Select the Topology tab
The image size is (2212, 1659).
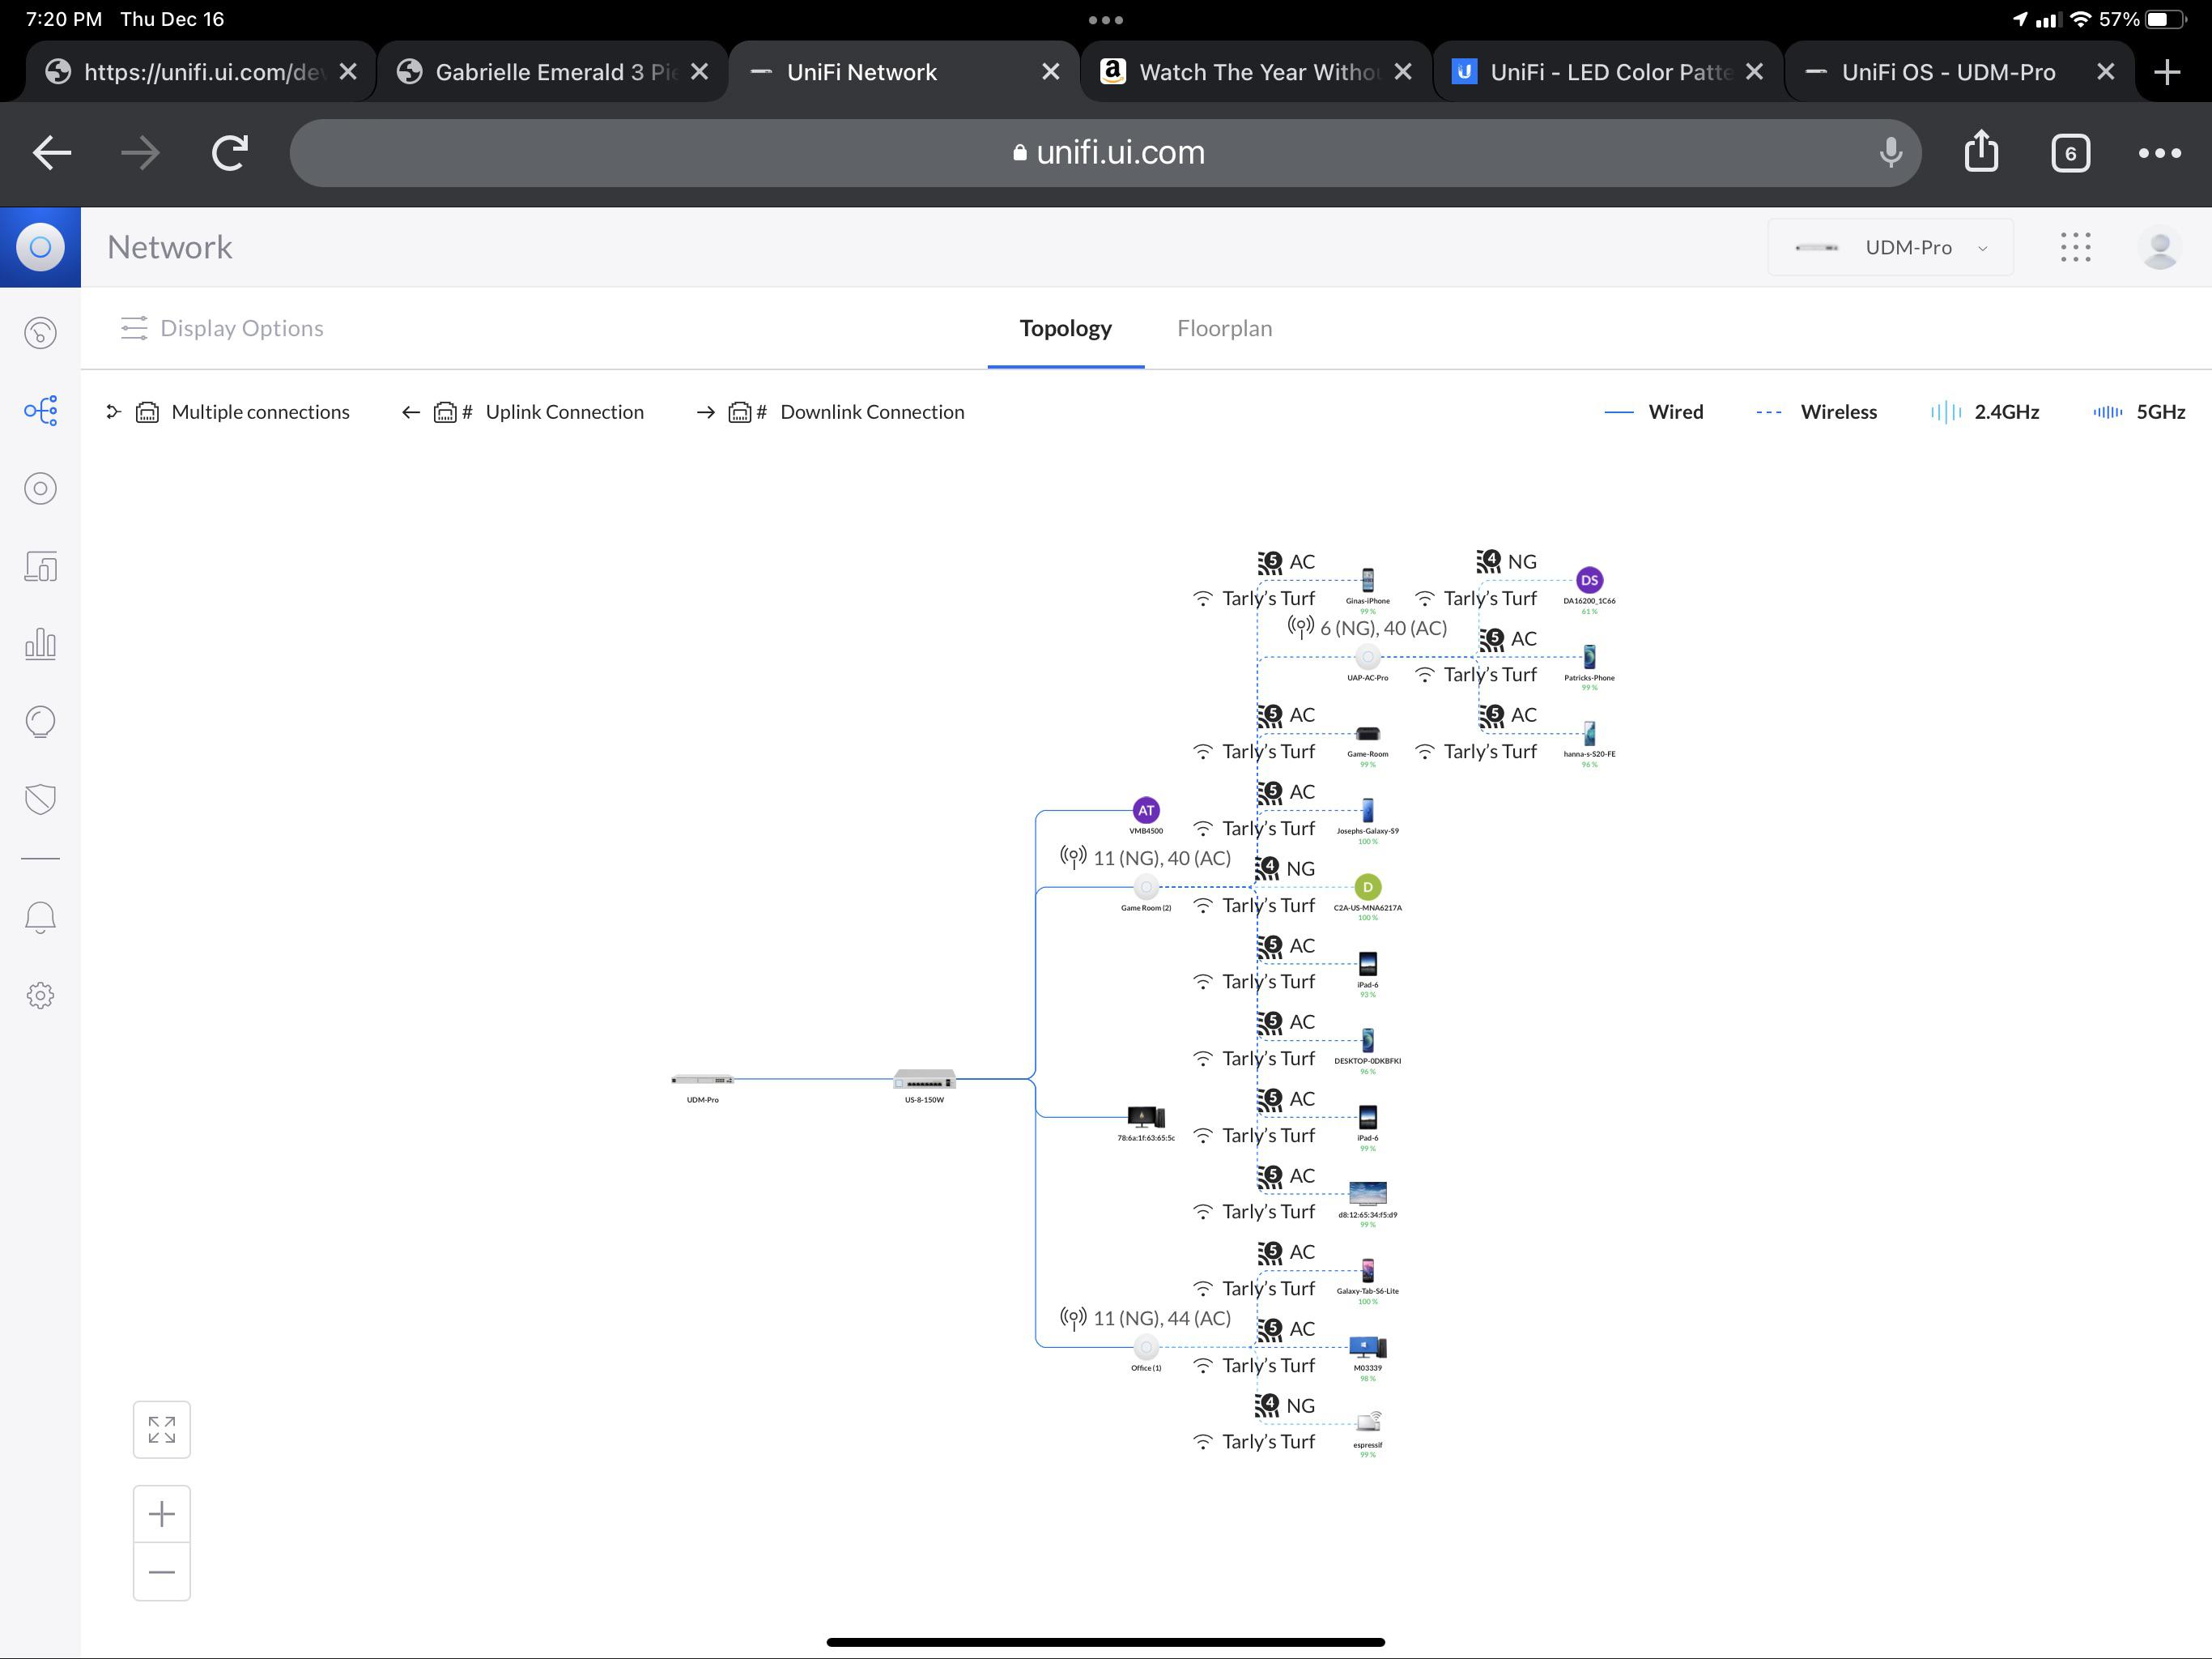click(x=1065, y=327)
